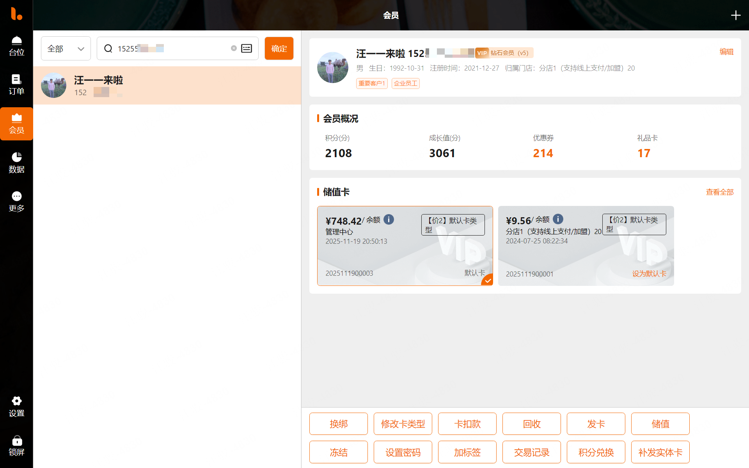Switch to 会员 member tab in sidebar

tap(16, 124)
